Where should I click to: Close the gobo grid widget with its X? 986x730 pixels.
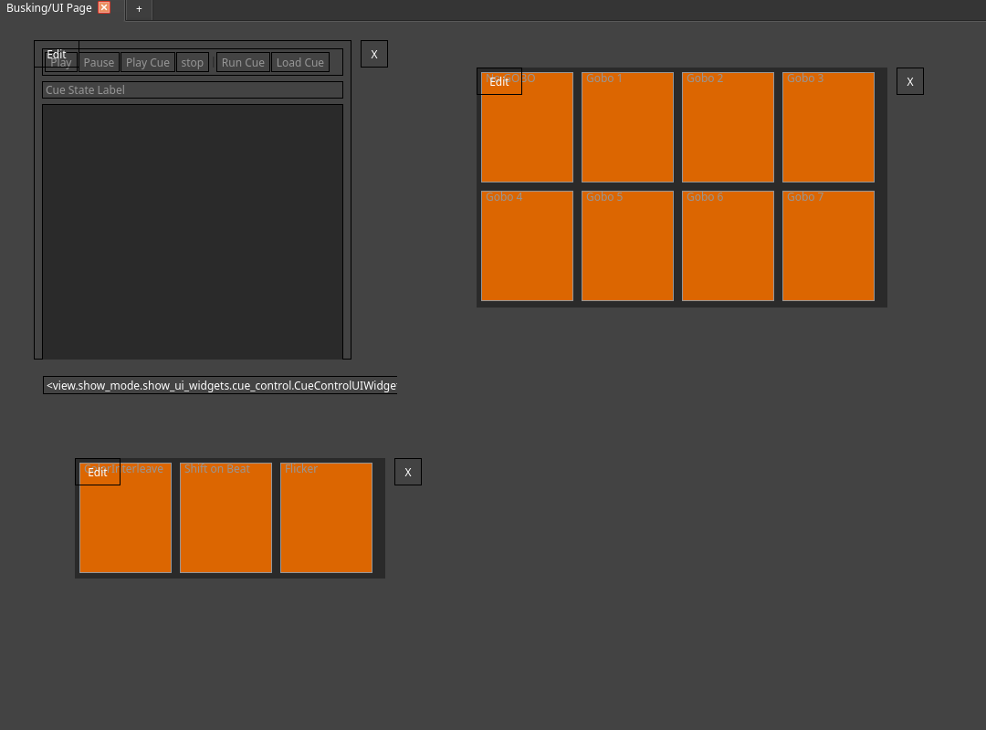pyautogui.click(x=909, y=81)
